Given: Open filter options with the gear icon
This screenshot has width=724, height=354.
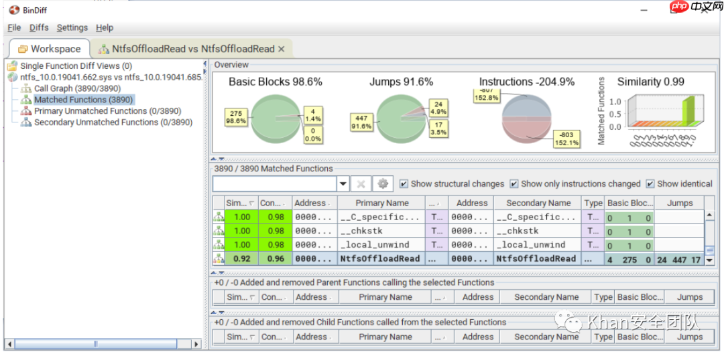Looking at the screenshot, I should pyautogui.click(x=383, y=184).
